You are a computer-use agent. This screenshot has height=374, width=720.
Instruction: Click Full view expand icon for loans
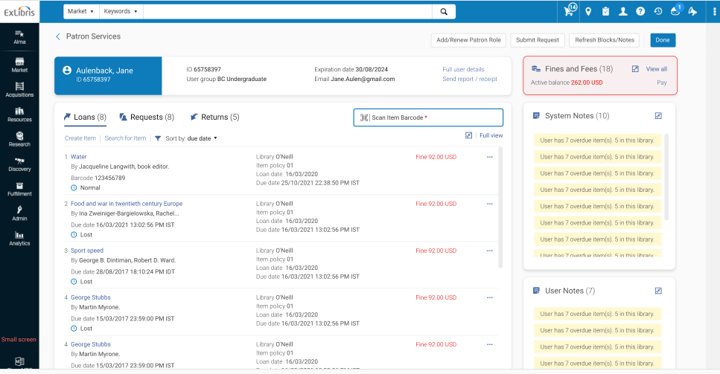(x=468, y=135)
